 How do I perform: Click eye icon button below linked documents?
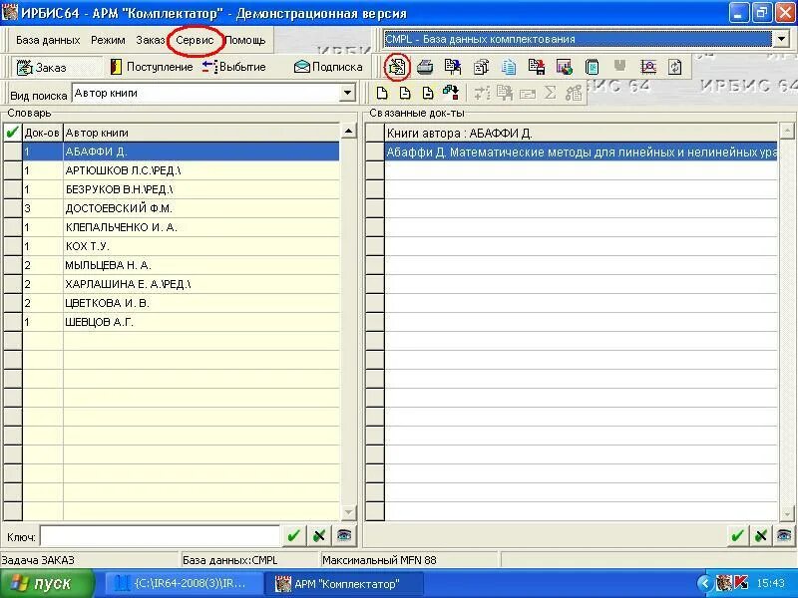[784, 536]
